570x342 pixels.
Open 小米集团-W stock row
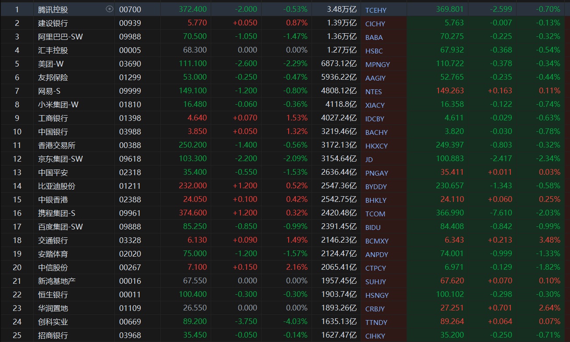click(x=58, y=105)
